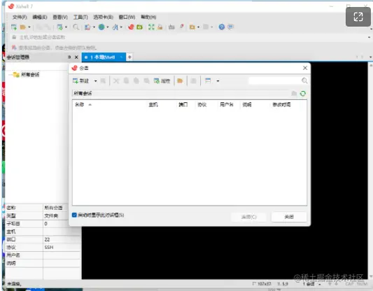373x291 pixels.
Task: Open the dropdown arrow beside 新建
Action: 95,81
